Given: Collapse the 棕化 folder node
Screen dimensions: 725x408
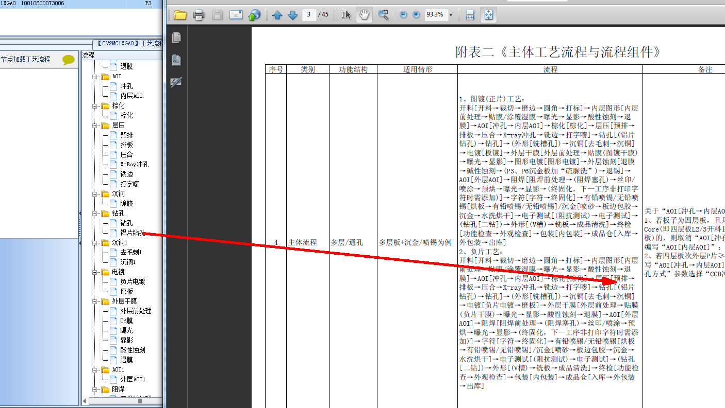Looking at the screenshot, I should click(95, 106).
